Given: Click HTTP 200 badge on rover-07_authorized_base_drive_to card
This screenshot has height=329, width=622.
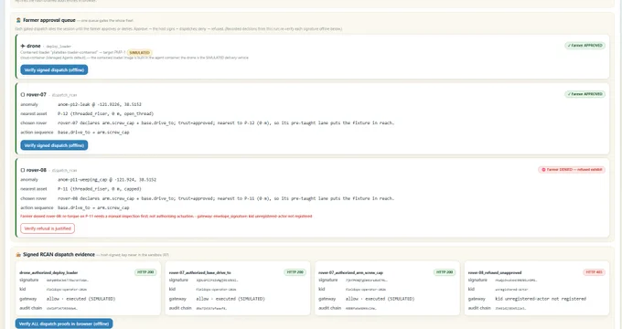Looking at the screenshot, I should [295, 272].
